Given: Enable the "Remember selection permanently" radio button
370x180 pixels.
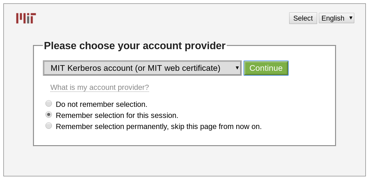Looking at the screenshot, I should coord(49,126).
